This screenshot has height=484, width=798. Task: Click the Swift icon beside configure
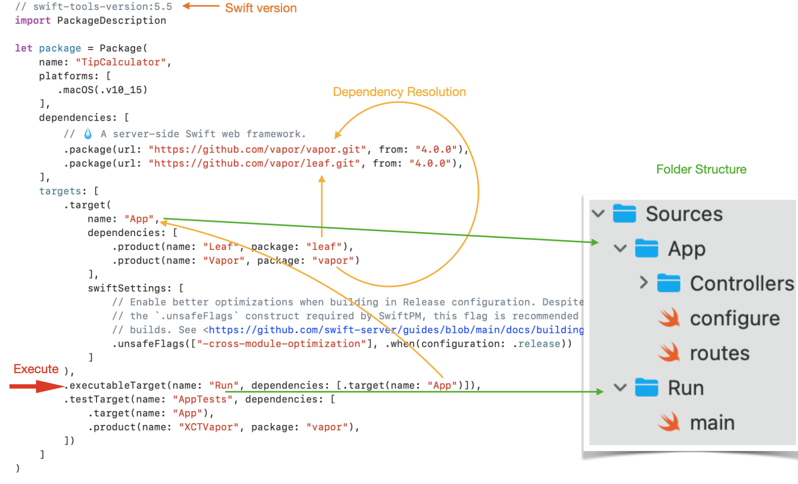[669, 318]
